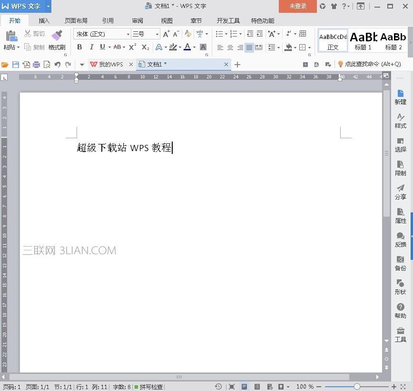
Task: Open font color dropdown arrow
Action: click(x=195, y=48)
